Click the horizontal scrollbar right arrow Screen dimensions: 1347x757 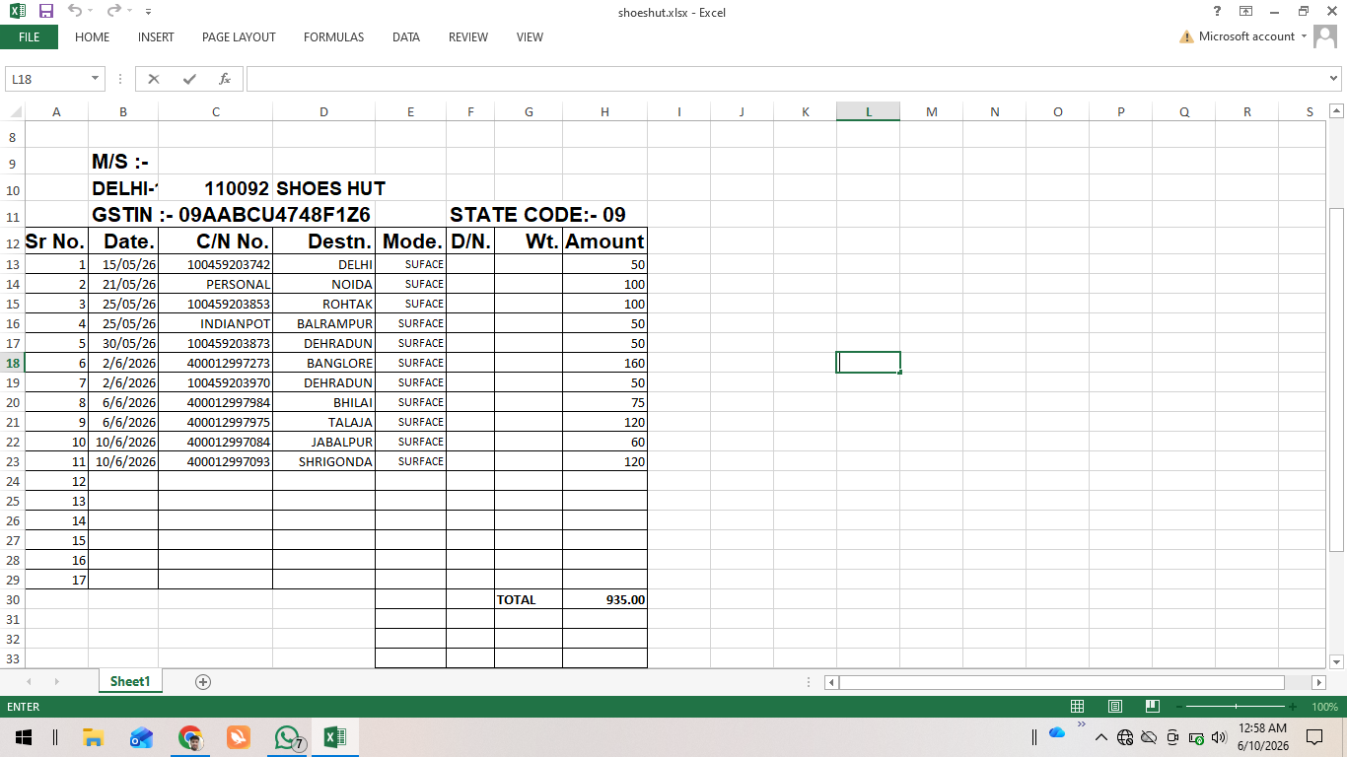click(1318, 682)
